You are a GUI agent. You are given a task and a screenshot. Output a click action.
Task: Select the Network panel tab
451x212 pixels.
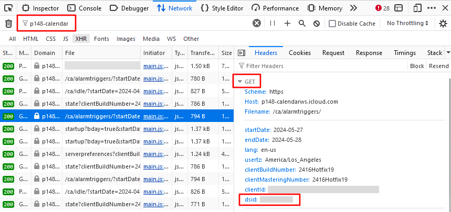coord(174,8)
